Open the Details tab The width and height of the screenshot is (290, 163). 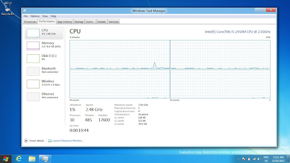coord(101,22)
